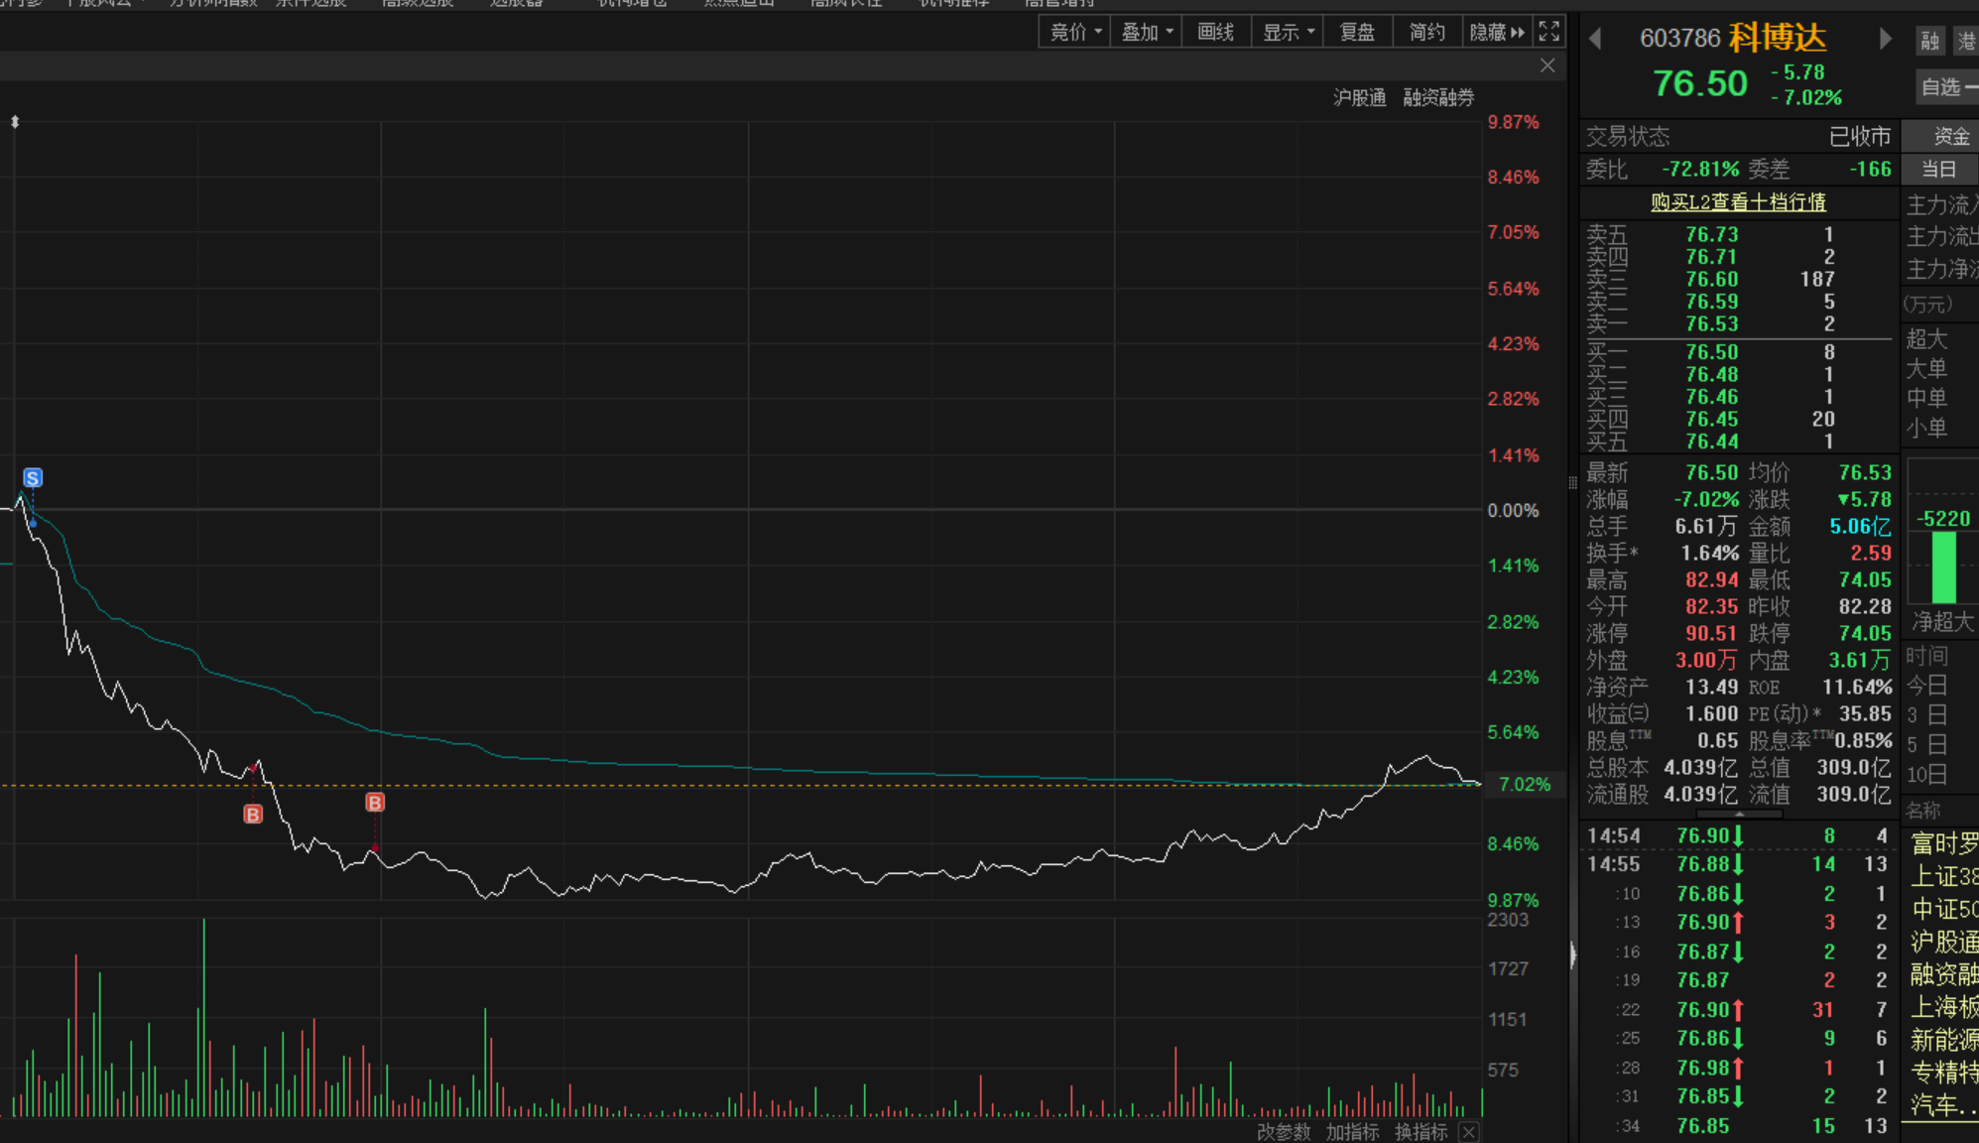Toggle 隐藏 to hide side panel
Viewport: 1979px width, 1143px height.
[1496, 32]
